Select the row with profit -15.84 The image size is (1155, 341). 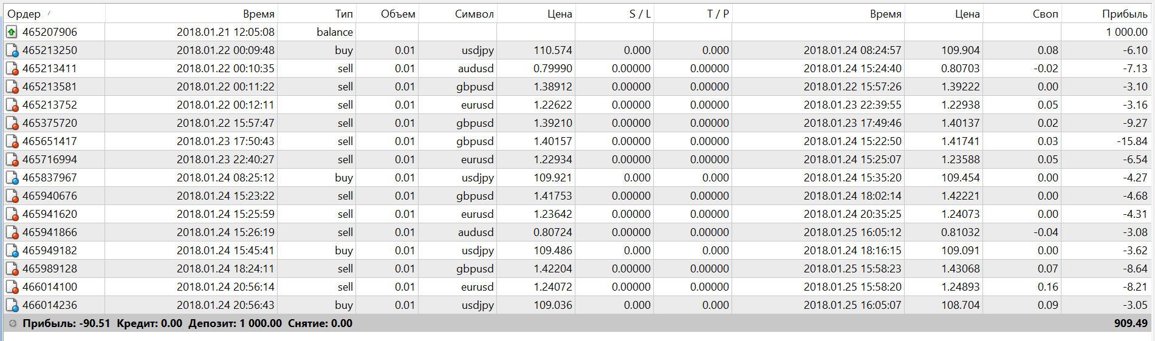pos(577,141)
